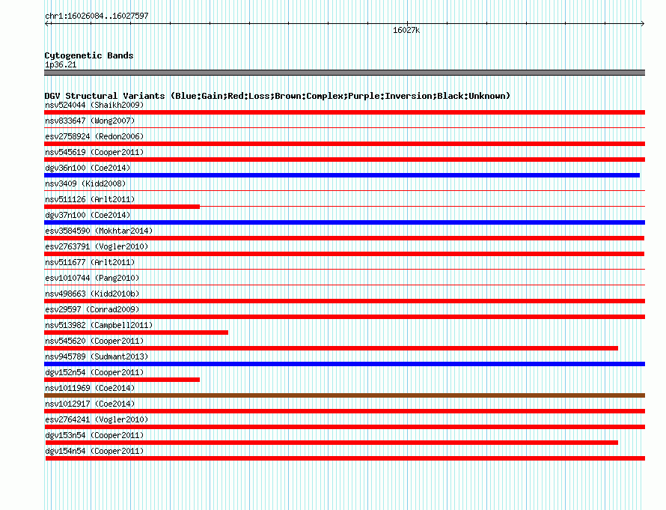Click the nsv545619 (Cooper2011) variant label

[94, 152]
